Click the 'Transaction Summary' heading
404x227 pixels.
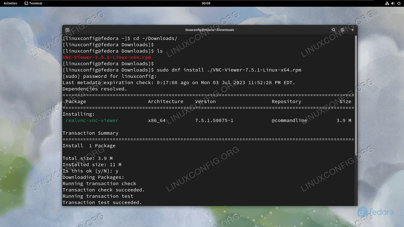91,133
